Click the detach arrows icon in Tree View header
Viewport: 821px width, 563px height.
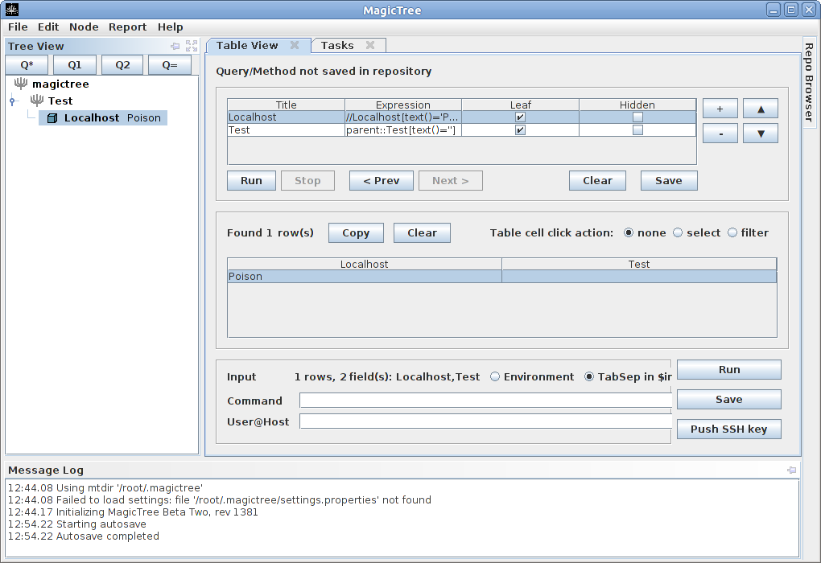191,46
